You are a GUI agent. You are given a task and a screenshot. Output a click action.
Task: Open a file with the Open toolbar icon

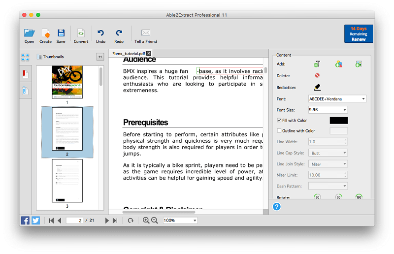pos(29,33)
